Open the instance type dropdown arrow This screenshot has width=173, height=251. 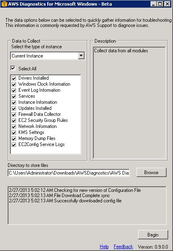[81, 56]
